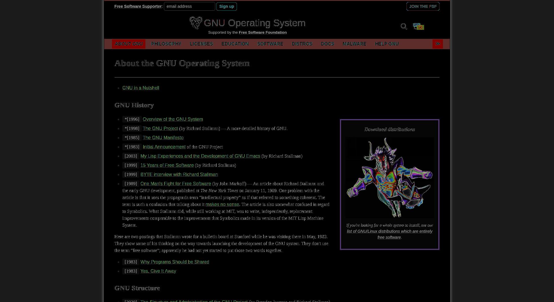Open 15 Years of Free Software link

167,165
